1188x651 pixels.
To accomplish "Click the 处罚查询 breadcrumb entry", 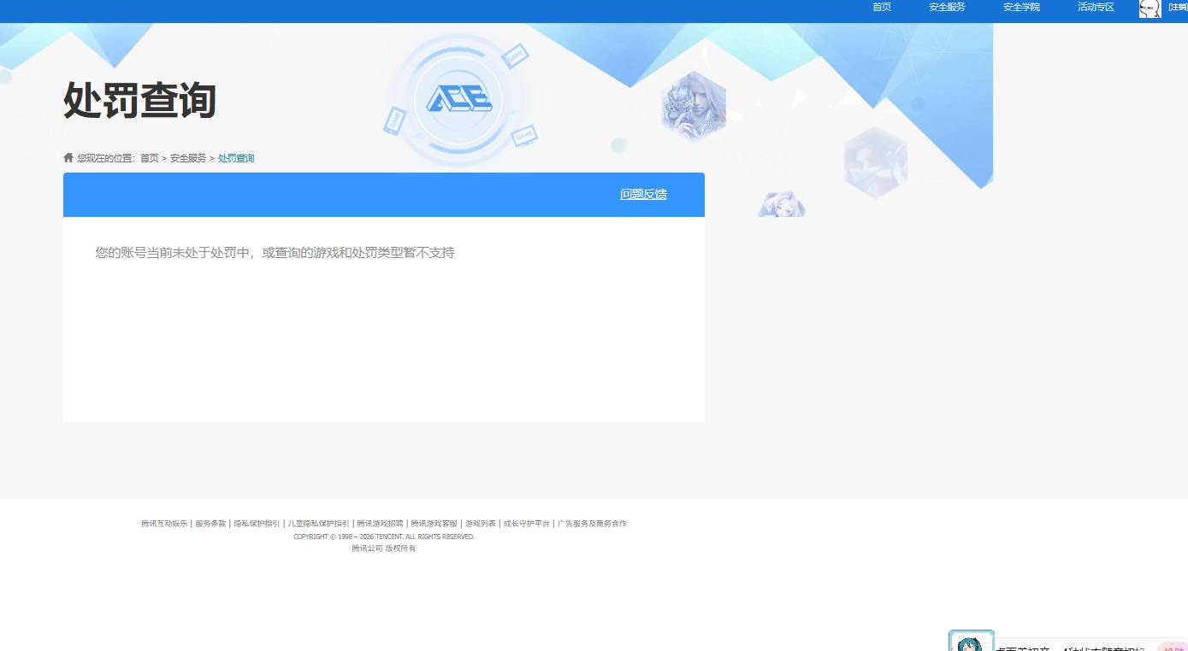I will [235, 157].
